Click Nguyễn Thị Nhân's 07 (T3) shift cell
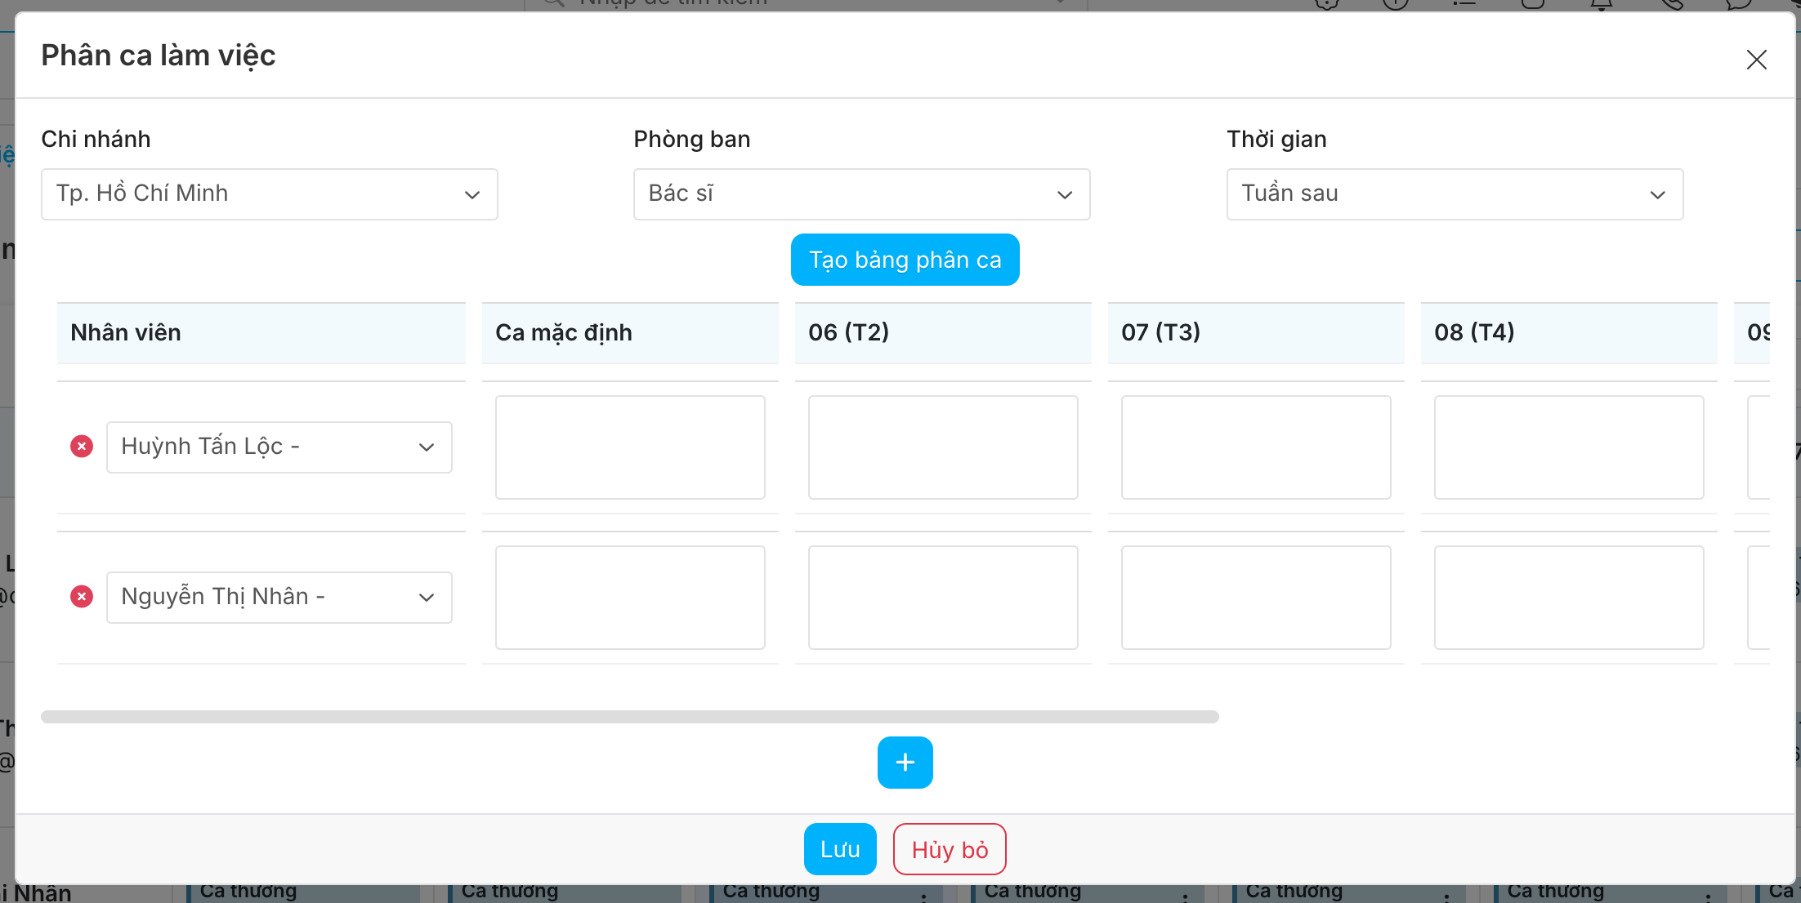Viewport: 1801px width, 903px height. click(x=1255, y=598)
